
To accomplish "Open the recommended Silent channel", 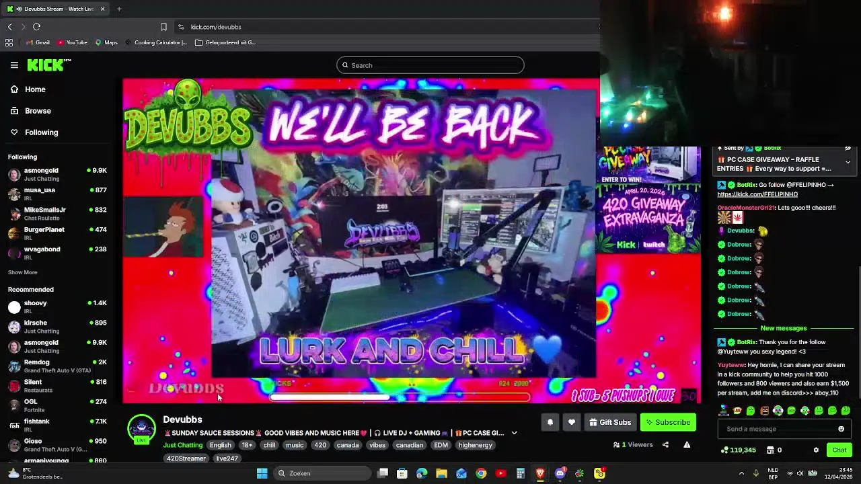I will click(57, 385).
